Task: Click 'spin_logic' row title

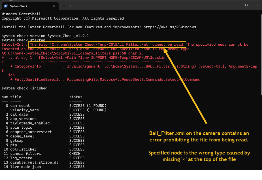Action: pyautogui.click(x=21, y=128)
